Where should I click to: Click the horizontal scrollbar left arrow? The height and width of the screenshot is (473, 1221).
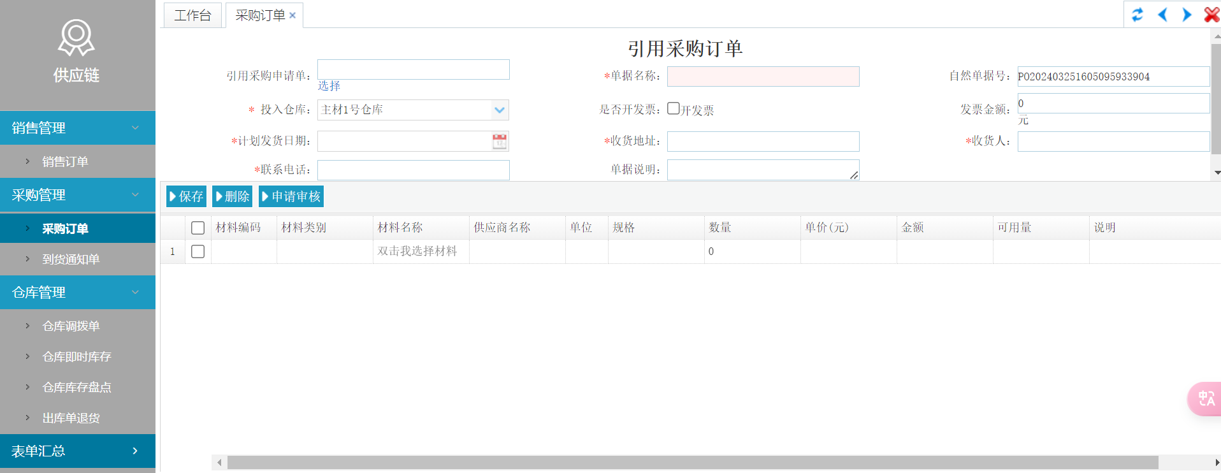coord(219,462)
